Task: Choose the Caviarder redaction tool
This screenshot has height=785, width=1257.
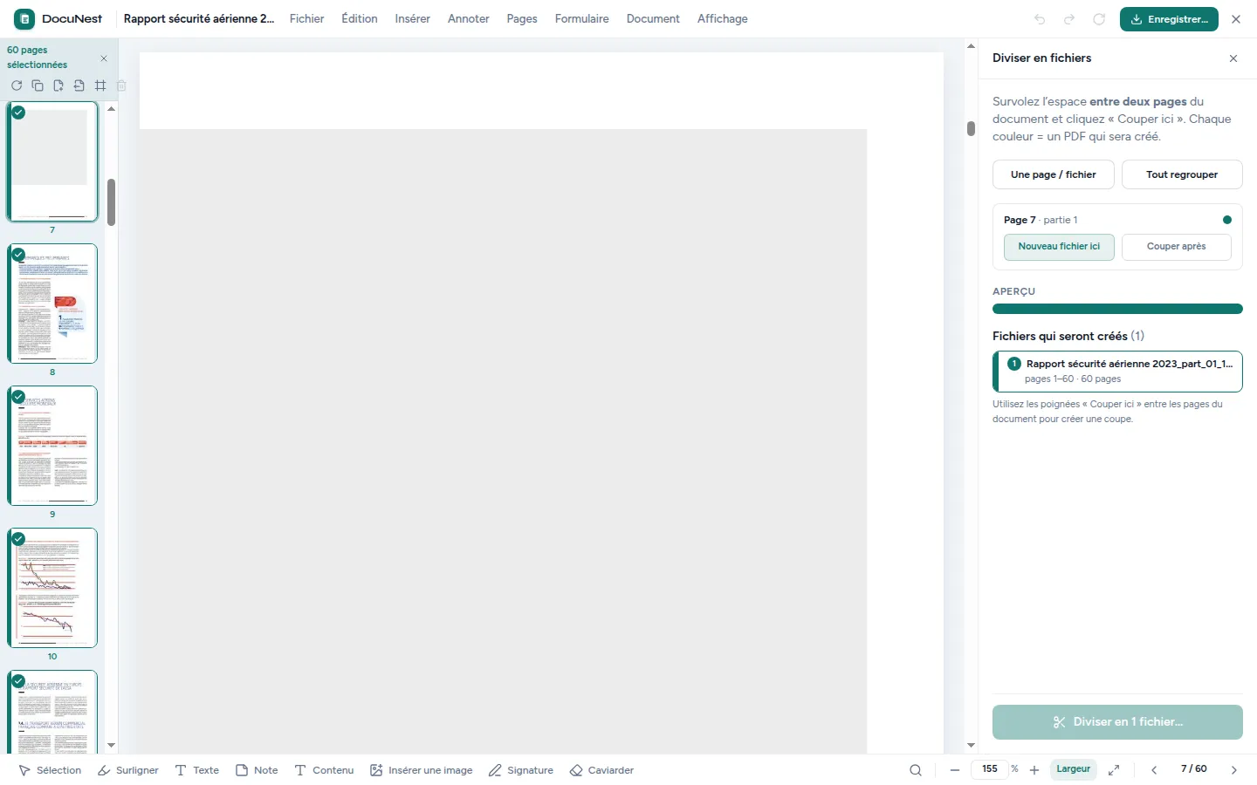Action: (601, 770)
